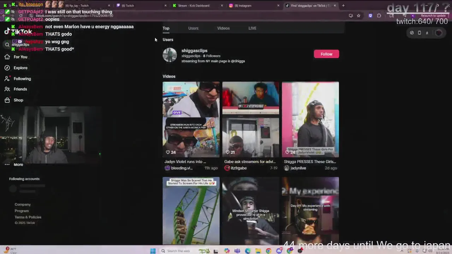Bookmark this page with the star icon
Screen dimensions: 452x254
(x=358, y=16)
